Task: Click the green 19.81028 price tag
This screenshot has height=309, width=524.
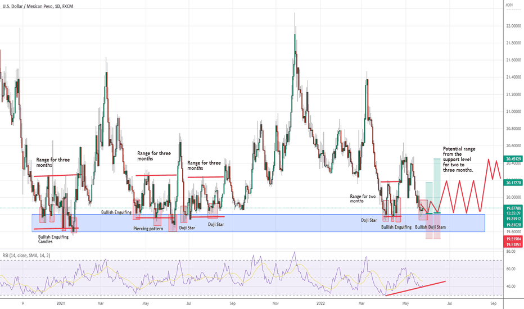Action: coord(513,225)
